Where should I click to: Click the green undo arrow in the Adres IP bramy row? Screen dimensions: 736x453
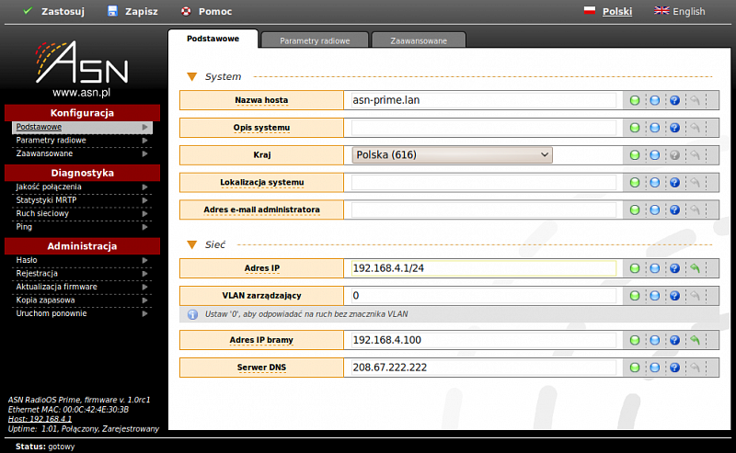pos(695,340)
